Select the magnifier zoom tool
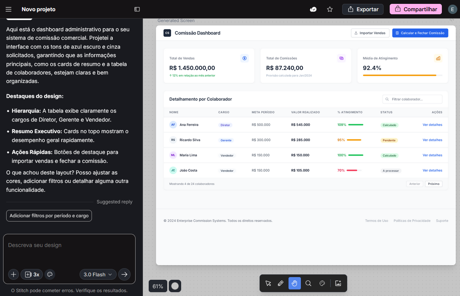 pyautogui.click(x=308, y=283)
